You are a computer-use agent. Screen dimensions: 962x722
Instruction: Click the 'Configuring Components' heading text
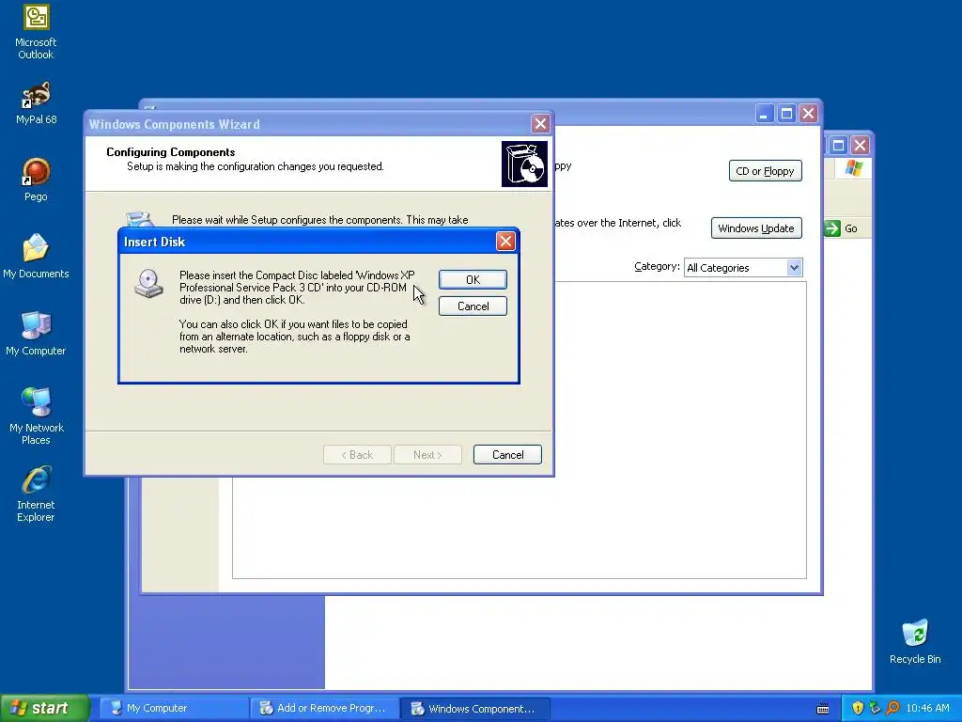[171, 151]
